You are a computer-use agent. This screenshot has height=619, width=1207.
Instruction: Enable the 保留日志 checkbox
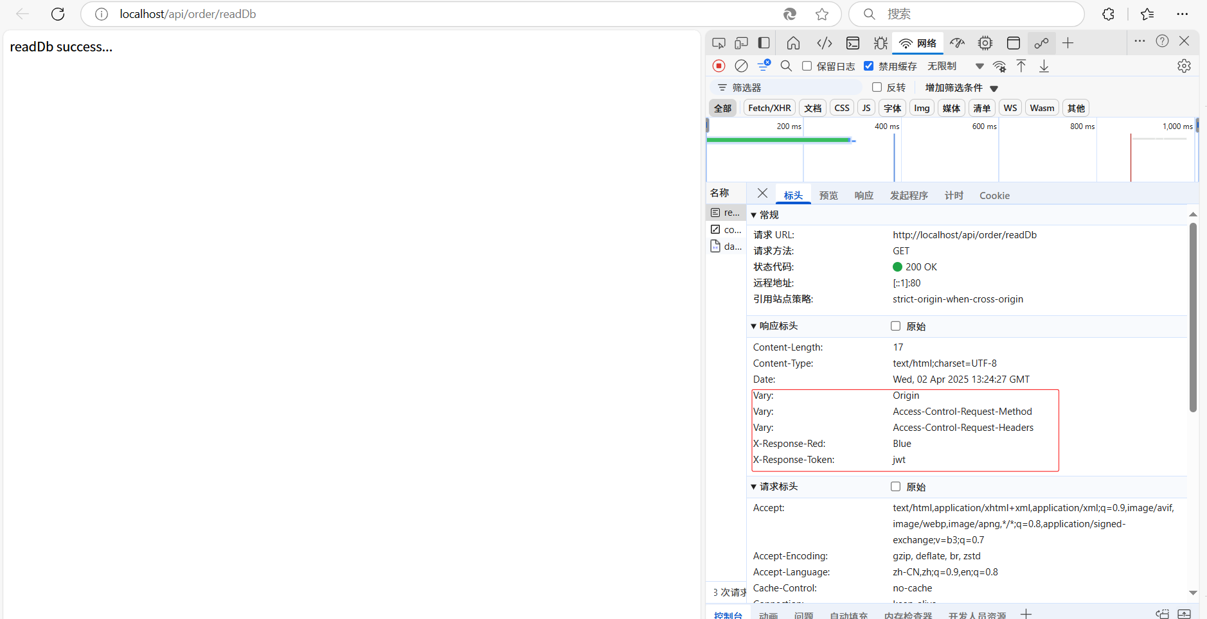[807, 66]
